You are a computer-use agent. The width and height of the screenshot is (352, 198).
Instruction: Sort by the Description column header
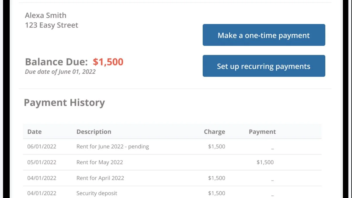tap(94, 132)
